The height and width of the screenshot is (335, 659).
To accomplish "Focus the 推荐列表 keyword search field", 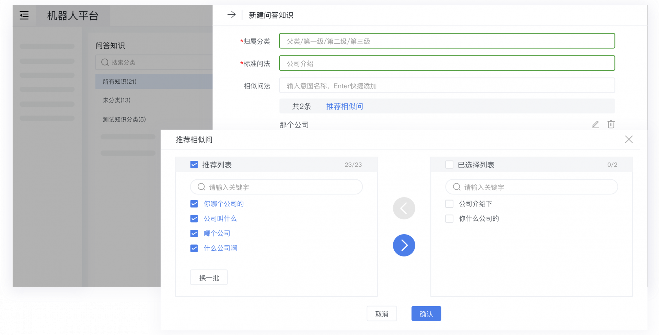I will tap(276, 187).
